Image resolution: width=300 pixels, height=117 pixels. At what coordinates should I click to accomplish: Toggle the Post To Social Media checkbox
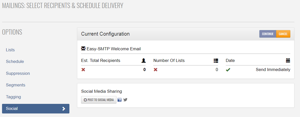(x=85, y=100)
